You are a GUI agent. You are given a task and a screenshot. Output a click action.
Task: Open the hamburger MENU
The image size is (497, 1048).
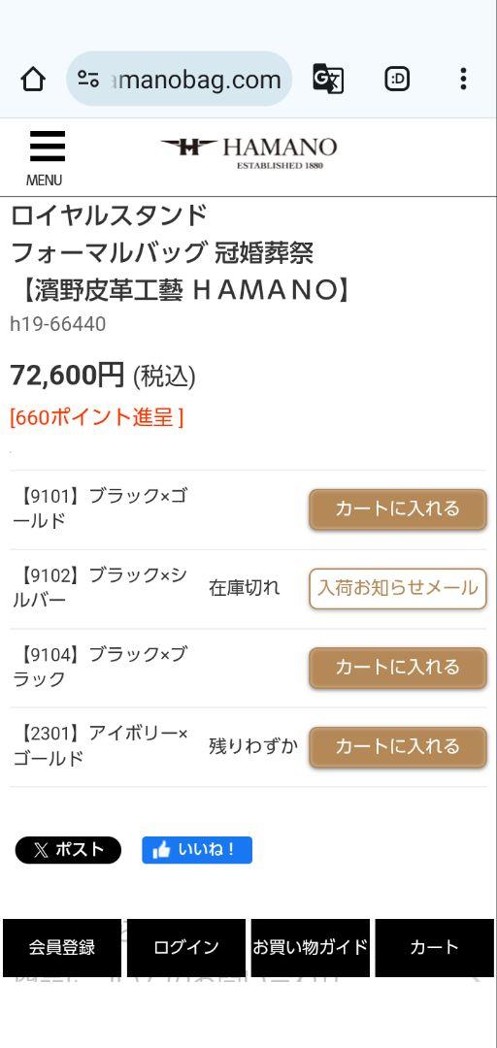coord(46,158)
